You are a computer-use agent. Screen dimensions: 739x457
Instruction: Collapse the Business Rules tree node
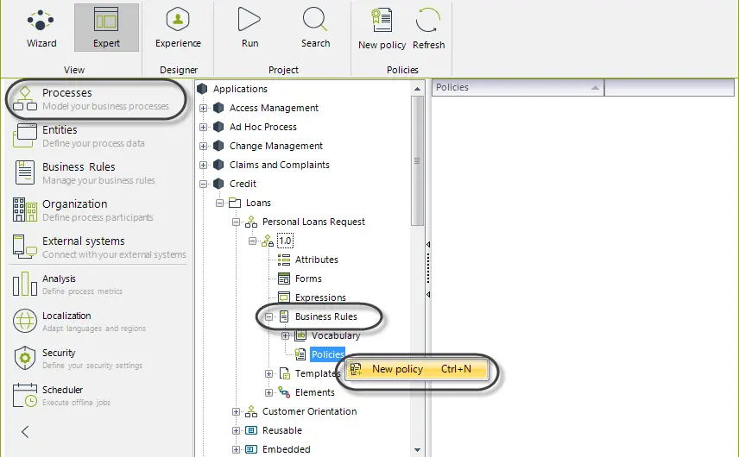click(268, 316)
